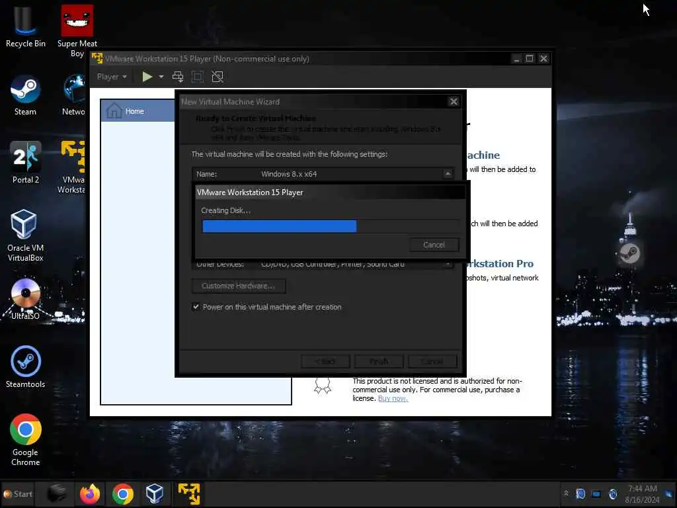Click the VMware Player icon in the taskbar

[189, 493]
